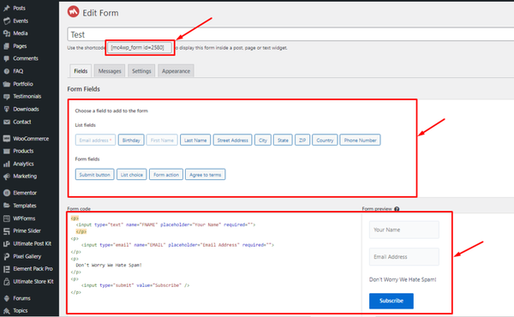The height and width of the screenshot is (317, 514).
Task: Select the Marketing megaphone icon
Action: pos(7,176)
